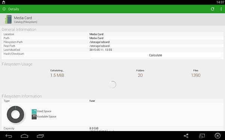This screenshot has height=140, width=225.
Task: Select the Used Space teal legend swatch
Action: pyautogui.click(x=34, y=112)
